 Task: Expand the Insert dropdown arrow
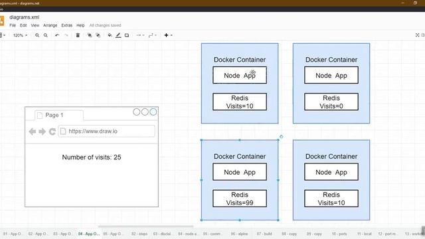pyautogui.click(x=171, y=35)
